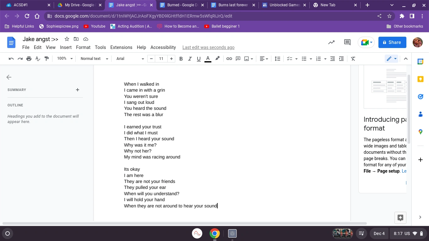
Task: Toggle underline on the text
Action: [x=198, y=59]
